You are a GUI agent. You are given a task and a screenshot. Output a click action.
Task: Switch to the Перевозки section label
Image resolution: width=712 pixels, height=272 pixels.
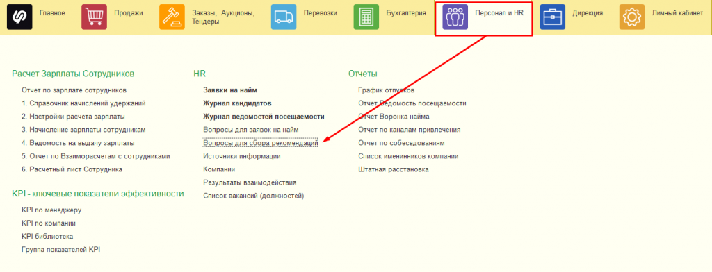click(320, 13)
